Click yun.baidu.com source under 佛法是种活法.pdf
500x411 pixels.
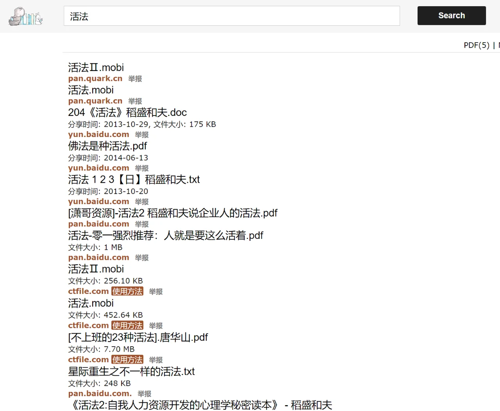point(98,168)
